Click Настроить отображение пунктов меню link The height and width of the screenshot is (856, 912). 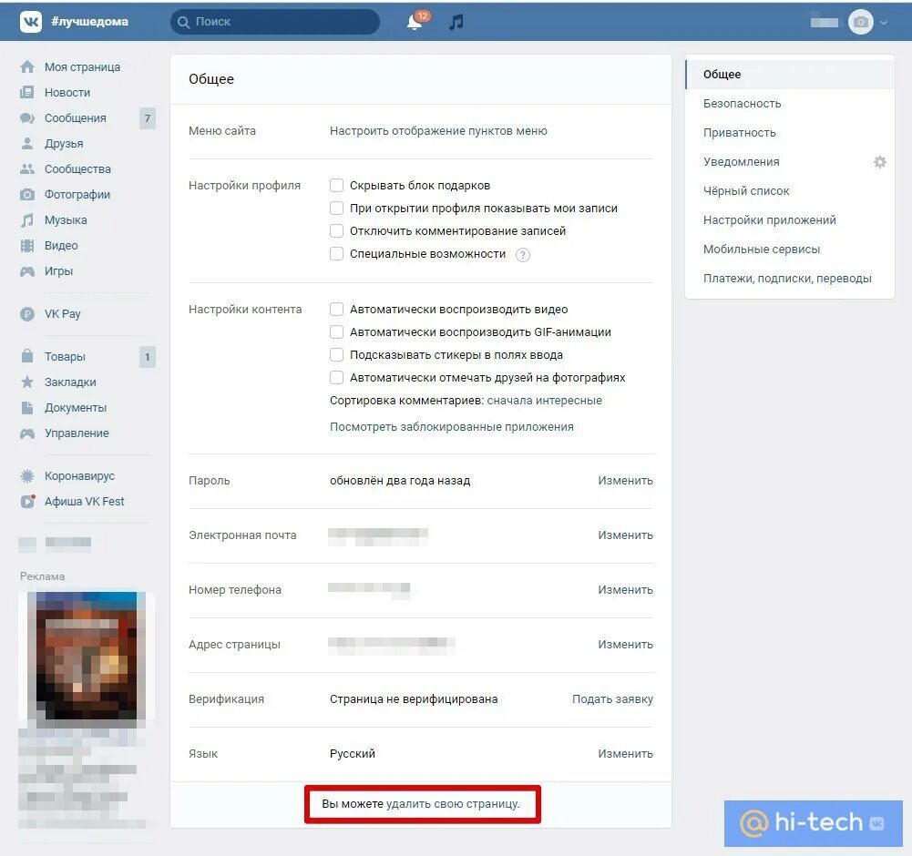tap(438, 131)
